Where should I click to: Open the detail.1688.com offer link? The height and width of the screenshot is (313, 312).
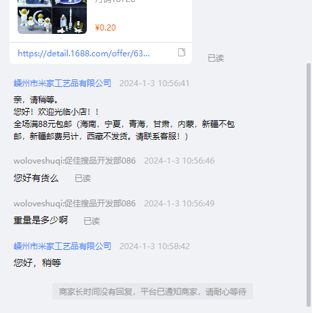83,54
